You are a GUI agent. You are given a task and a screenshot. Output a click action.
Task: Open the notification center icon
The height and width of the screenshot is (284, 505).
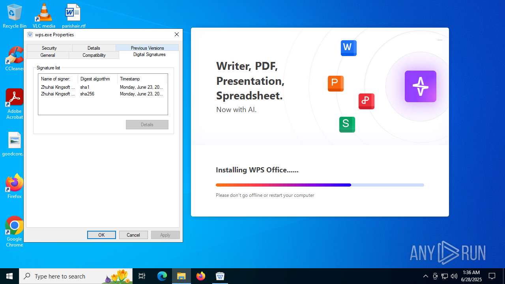point(492,276)
